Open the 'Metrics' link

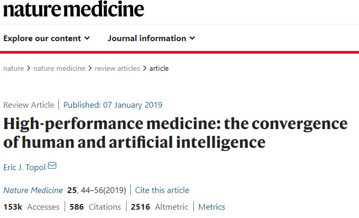coord(212,207)
